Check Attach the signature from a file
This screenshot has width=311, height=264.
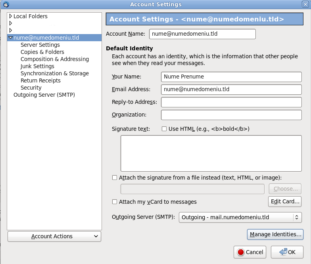115,178
